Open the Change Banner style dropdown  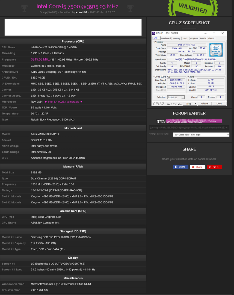pos(201,135)
